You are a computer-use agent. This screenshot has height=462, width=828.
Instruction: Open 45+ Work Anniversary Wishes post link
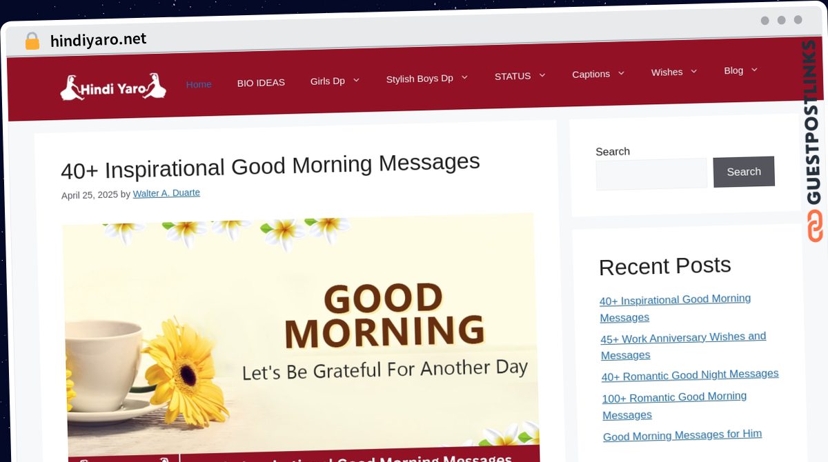click(683, 345)
